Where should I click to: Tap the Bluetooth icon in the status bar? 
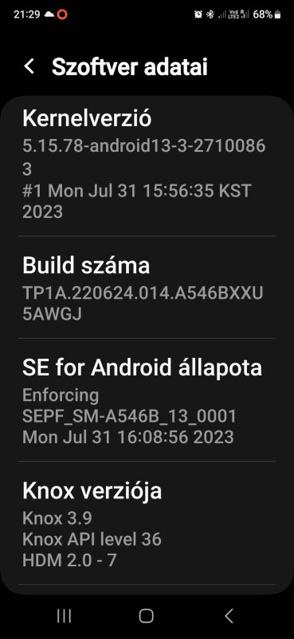pos(210,14)
